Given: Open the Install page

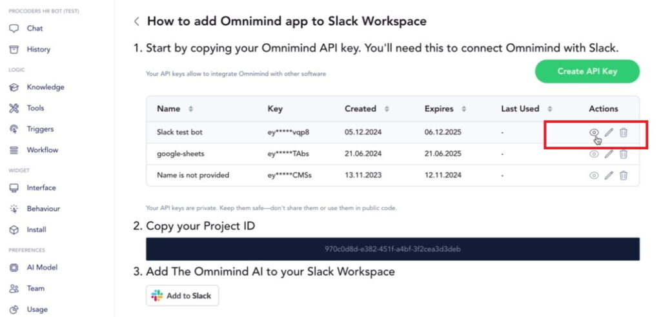Looking at the screenshot, I should [x=36, y=230].
